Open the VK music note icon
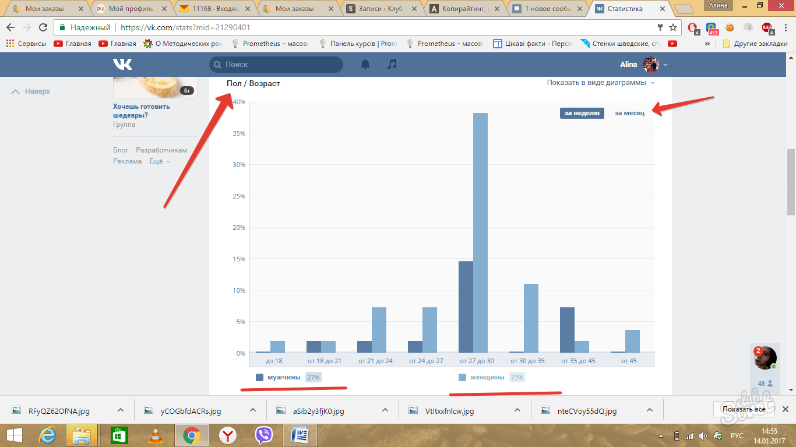796x447 pixels. pyautogui.click(x=392, y=65)
